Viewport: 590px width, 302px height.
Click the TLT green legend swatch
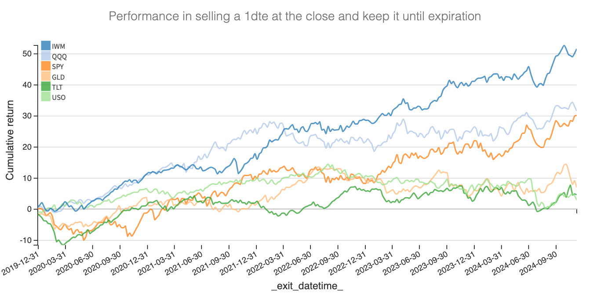click(x=46, y=87)
